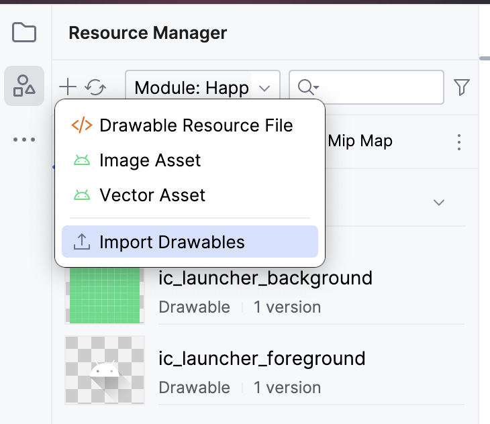Click the ic_launcher_foreground resource name

pyautogui.click(x=262, y=358)
